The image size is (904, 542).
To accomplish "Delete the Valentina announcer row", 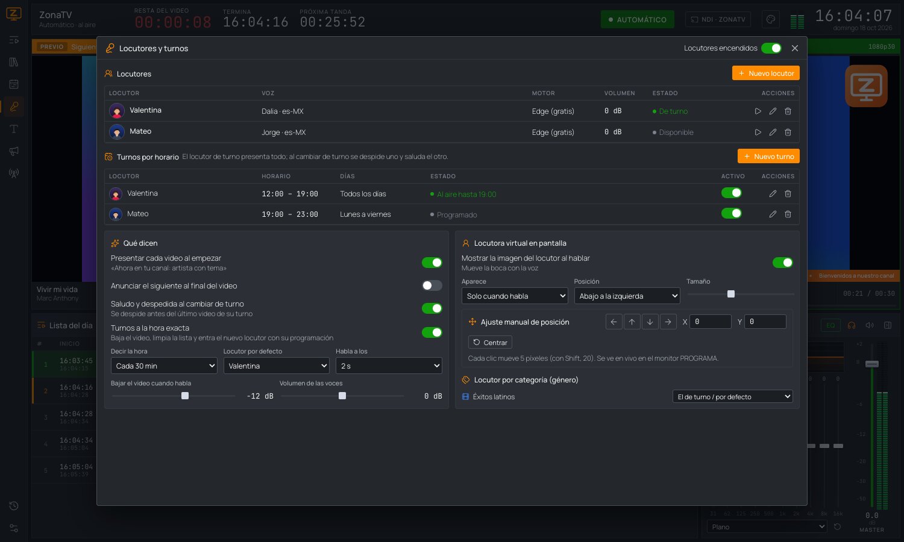I will tap(788, 111).
